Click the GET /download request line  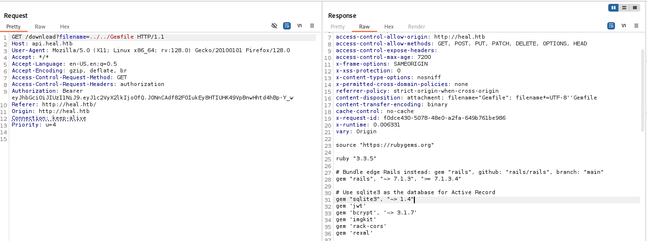tap(88, 37)
